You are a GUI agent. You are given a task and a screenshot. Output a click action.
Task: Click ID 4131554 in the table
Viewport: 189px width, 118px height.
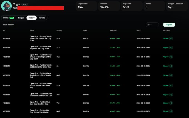point(6,86)
